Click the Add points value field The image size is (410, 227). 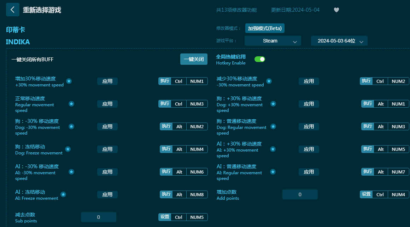click(x=300, y=194)
